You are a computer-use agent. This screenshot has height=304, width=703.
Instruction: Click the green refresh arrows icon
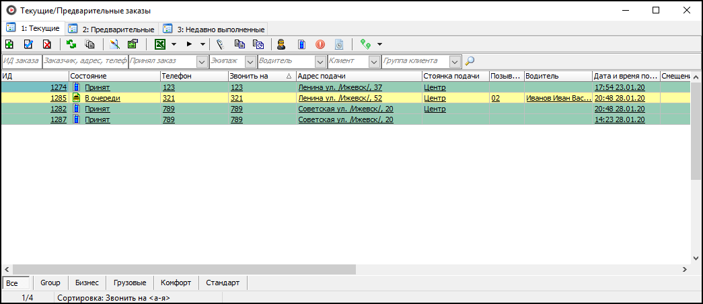click(x=71, y=44)
